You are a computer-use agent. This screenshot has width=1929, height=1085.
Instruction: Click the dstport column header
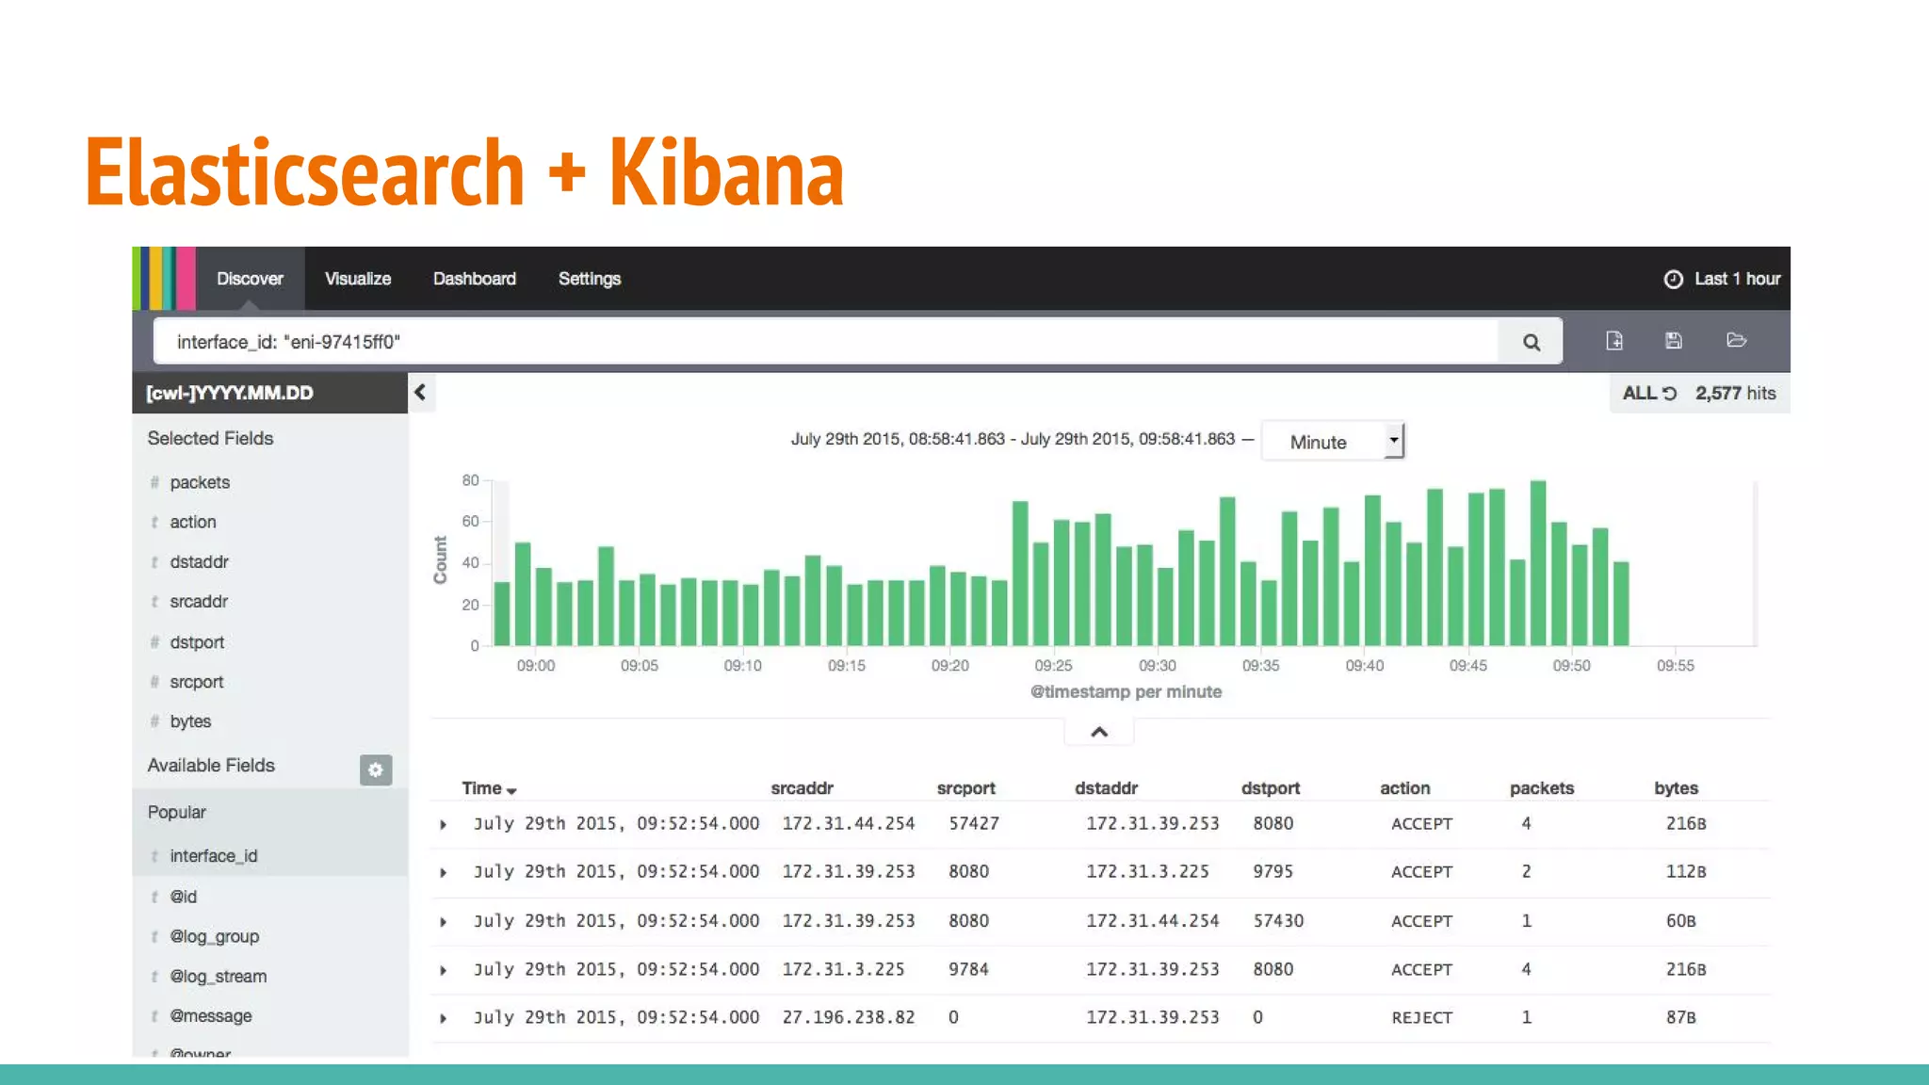pos(1270,788)
